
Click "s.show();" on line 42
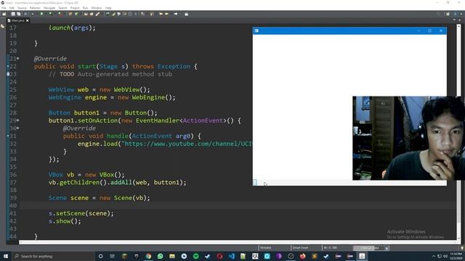click(65, 221)
